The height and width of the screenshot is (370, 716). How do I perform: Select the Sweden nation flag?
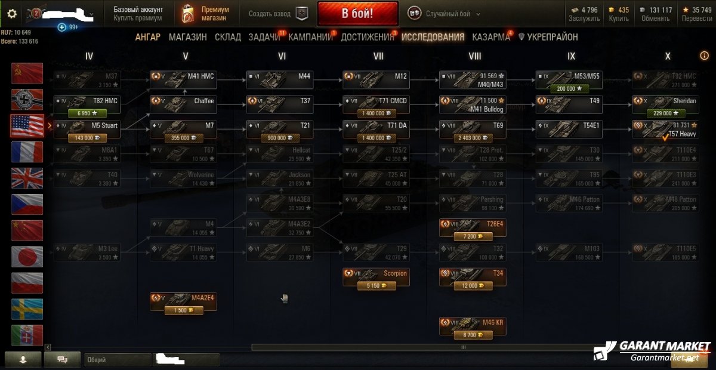27,309
